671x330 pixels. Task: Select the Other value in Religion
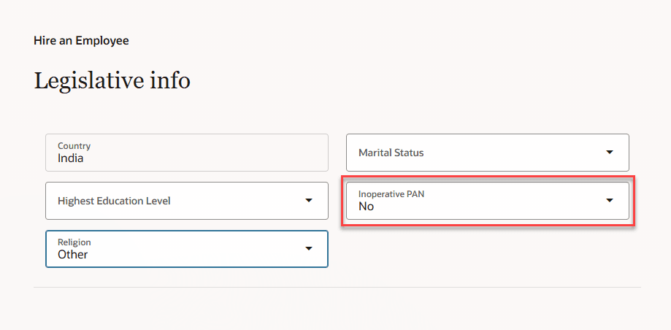point(73,255)
